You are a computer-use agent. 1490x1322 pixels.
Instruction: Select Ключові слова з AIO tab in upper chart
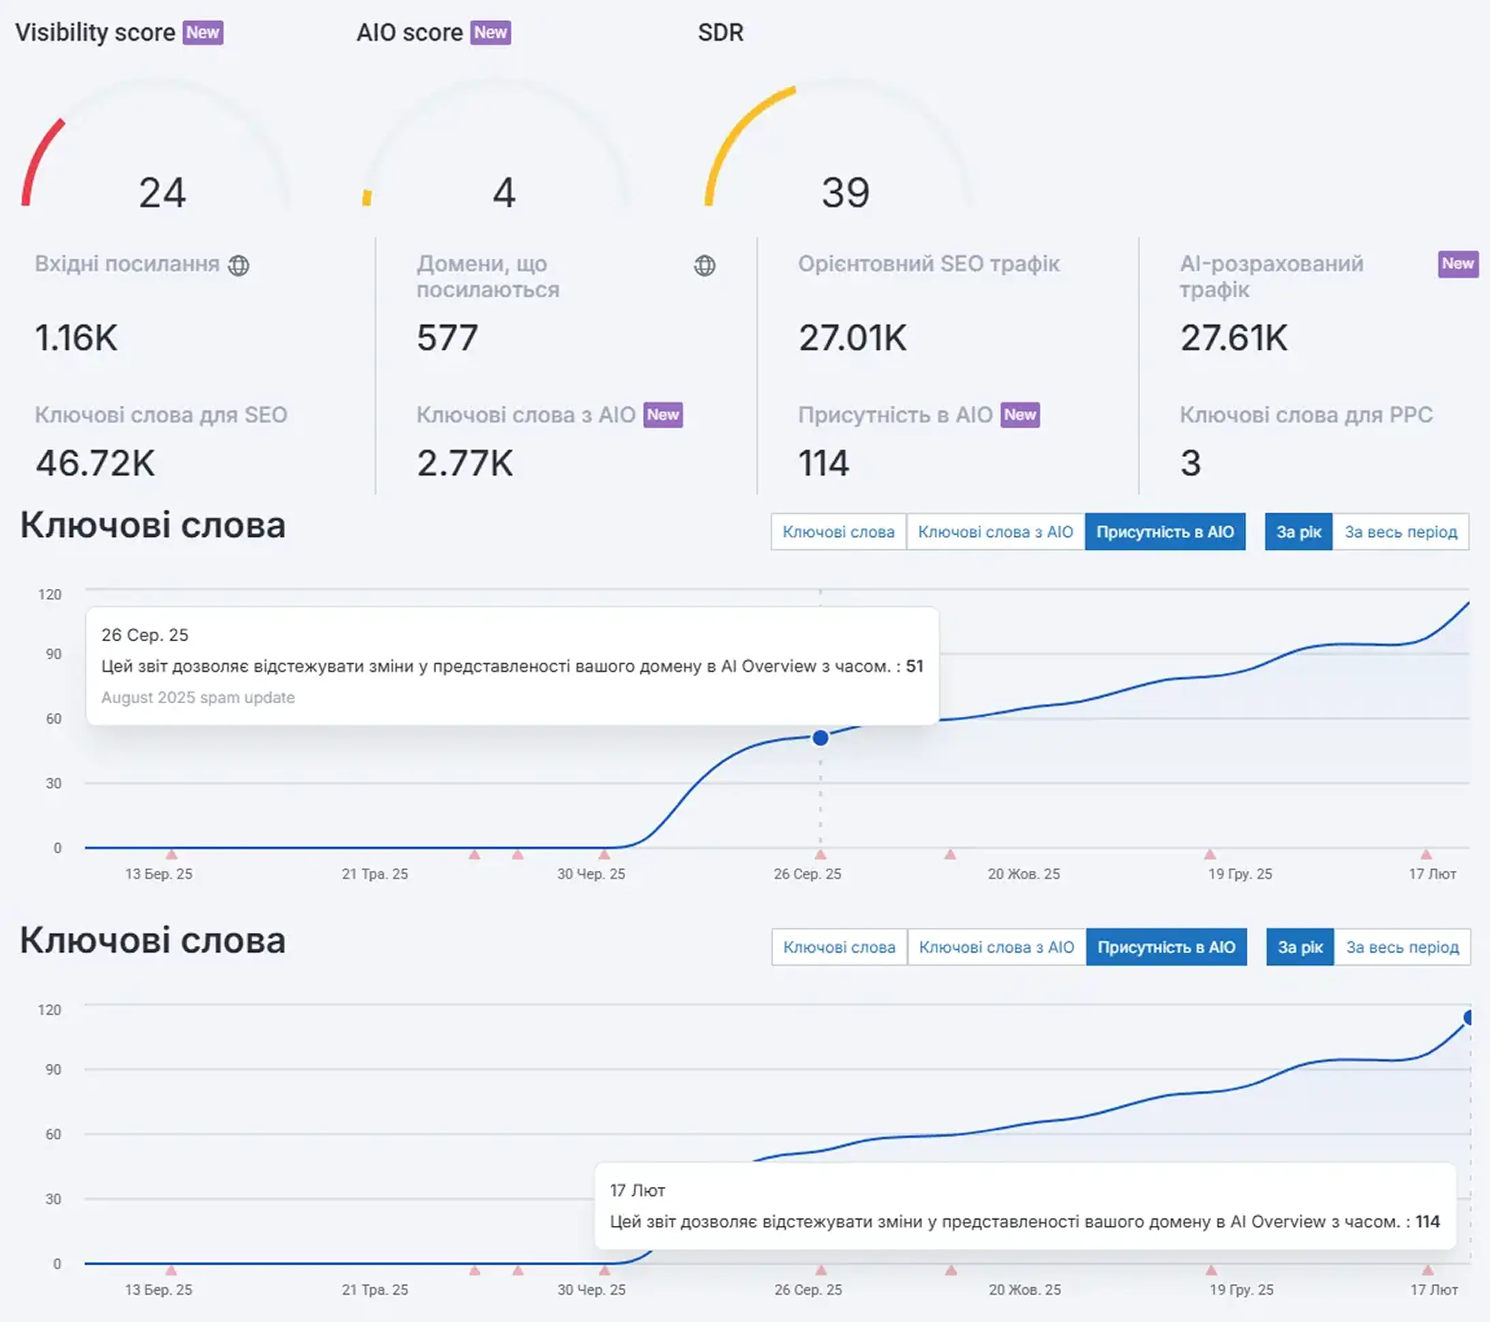point(995,532)
